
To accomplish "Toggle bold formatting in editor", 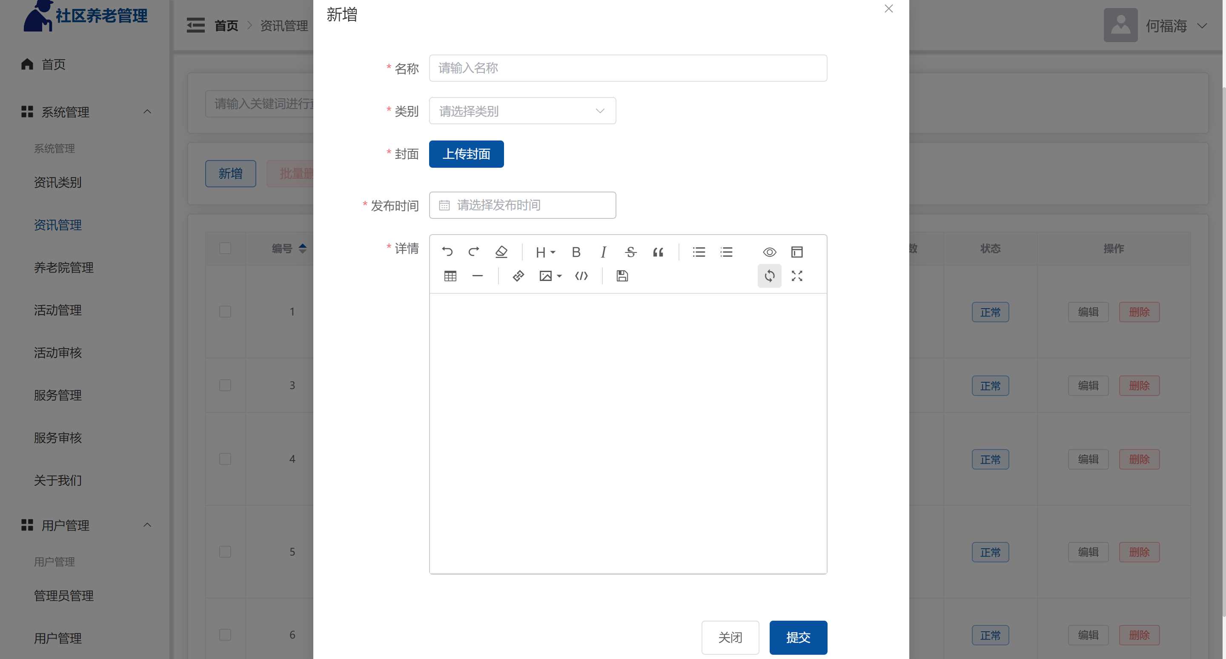I will (576, 252).
